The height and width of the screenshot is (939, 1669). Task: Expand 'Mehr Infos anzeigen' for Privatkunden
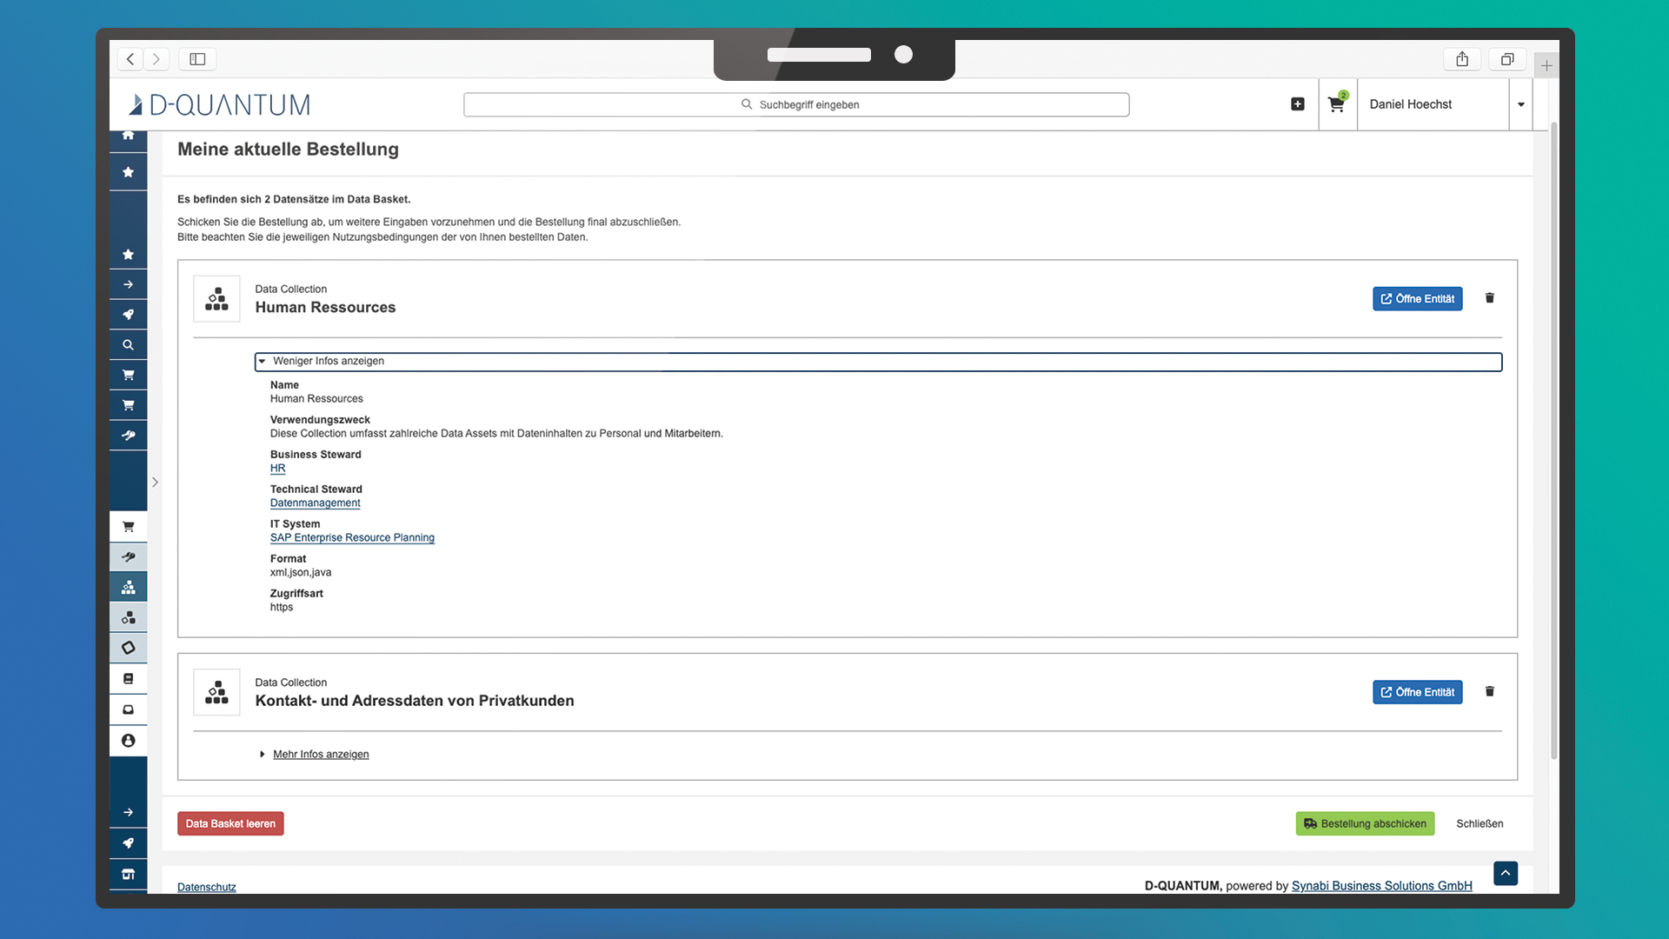(320, 755)
